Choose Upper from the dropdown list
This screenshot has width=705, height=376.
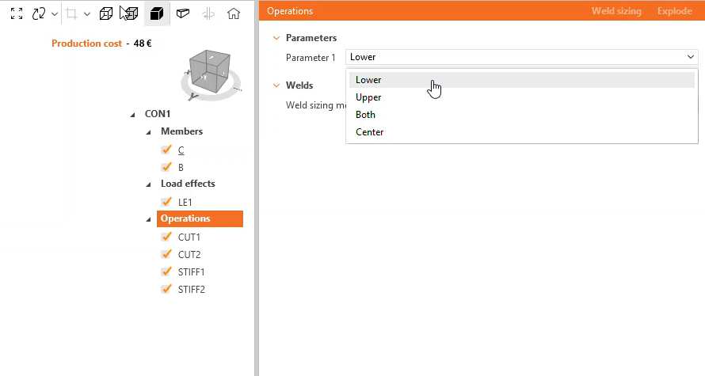(x=368, y=97)
